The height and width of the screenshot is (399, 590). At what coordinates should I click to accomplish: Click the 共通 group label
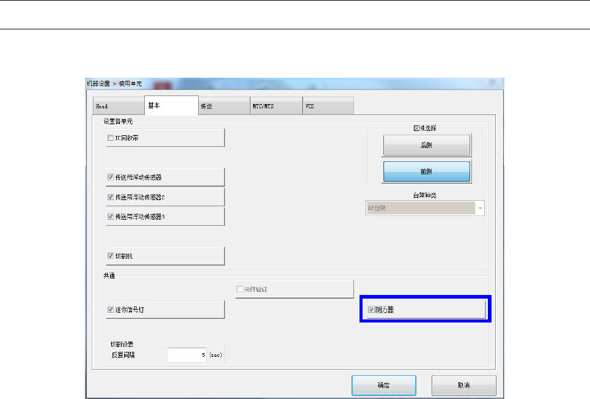coord(109,276)
